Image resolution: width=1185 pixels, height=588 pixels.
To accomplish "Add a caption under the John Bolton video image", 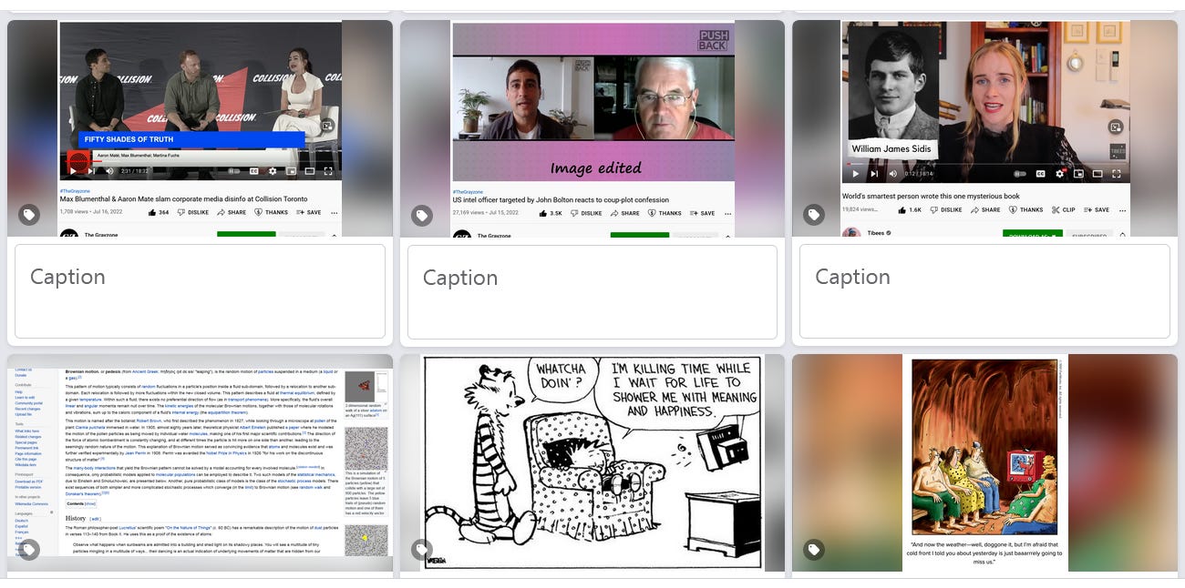I will coord(592,291).
